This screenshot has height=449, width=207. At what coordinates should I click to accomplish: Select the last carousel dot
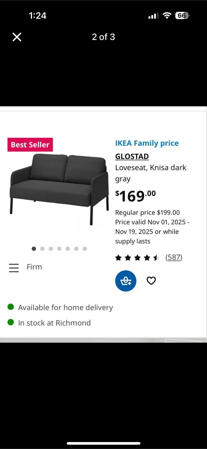(84, 249)
